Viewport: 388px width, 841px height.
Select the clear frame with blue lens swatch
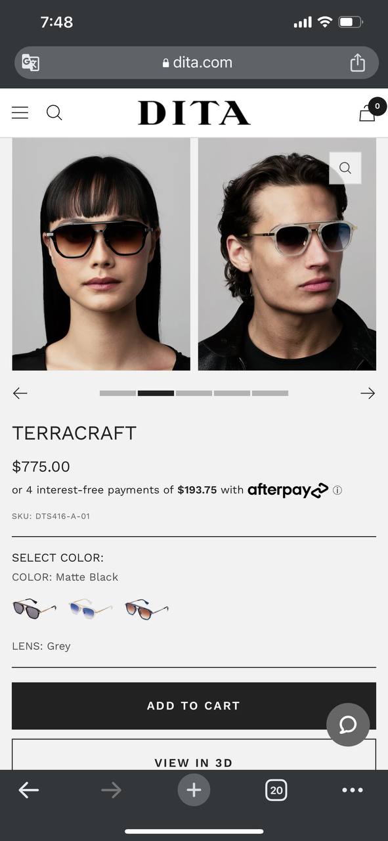(x=91, y=608)
